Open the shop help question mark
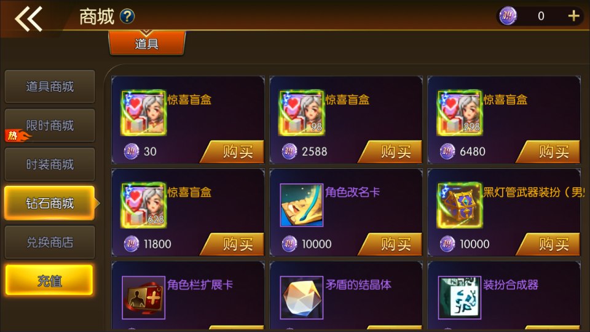The height and width of the screenshot is (332, 590). click(x=127, y=17)
